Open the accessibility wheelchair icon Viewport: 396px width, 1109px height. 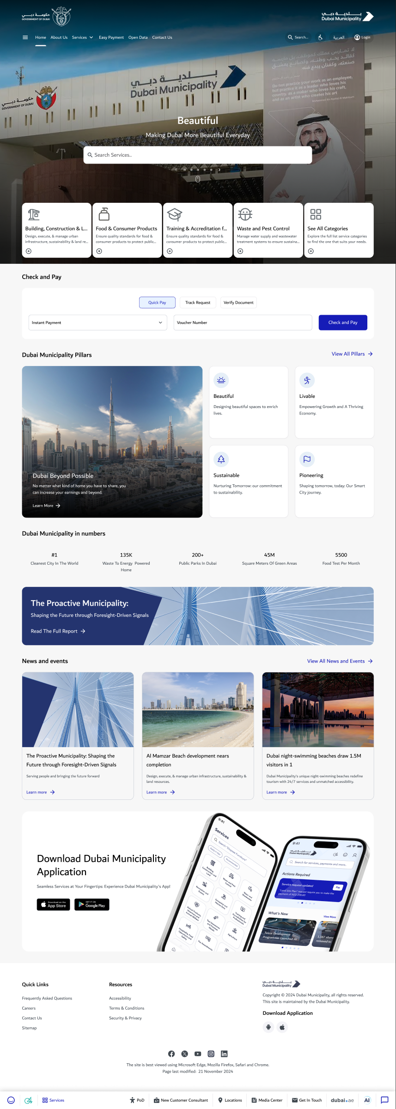[x=320, y=37]
